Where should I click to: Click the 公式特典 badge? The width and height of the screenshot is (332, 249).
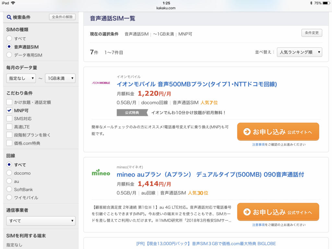click(x=132, y=113)
